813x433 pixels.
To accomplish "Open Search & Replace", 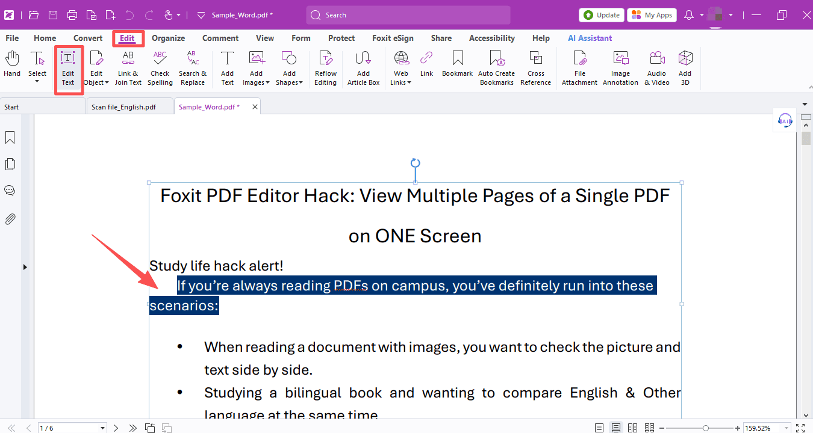I will pyautogui.click(x=193, y=68).
